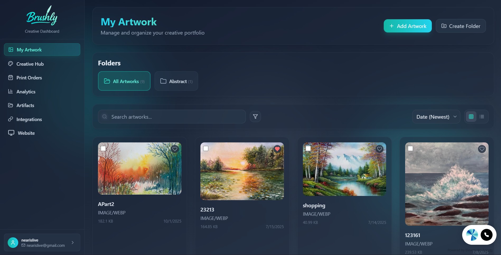Favorite the APart2 artwork
This screenshot has width=501, height=255.
(x=175, y=149)
